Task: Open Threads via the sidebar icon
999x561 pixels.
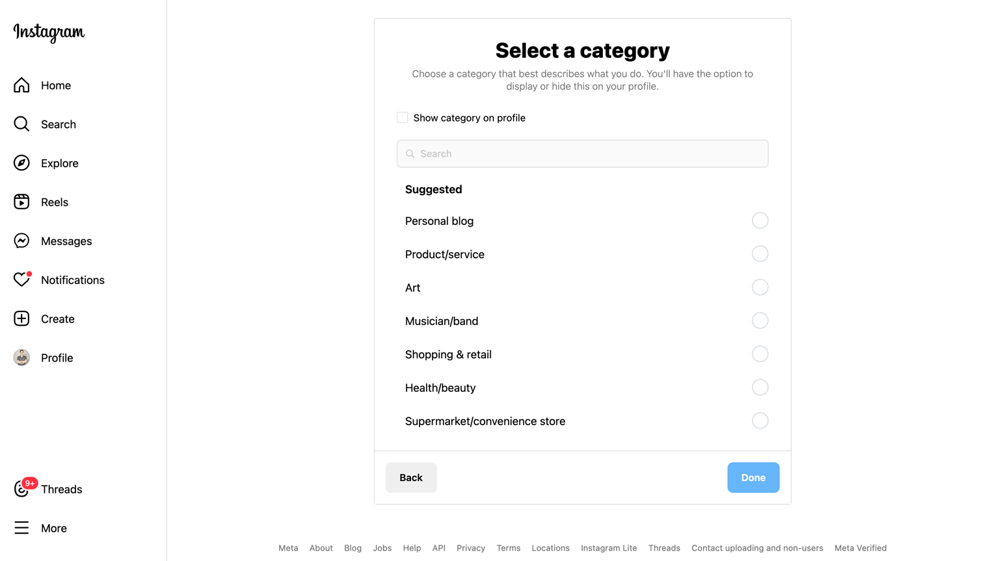Action: click(x=21, y=489)
